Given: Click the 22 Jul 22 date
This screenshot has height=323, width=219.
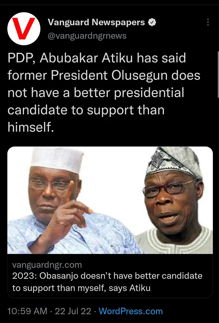Looking at the screenshot, I should click(73, 311).
